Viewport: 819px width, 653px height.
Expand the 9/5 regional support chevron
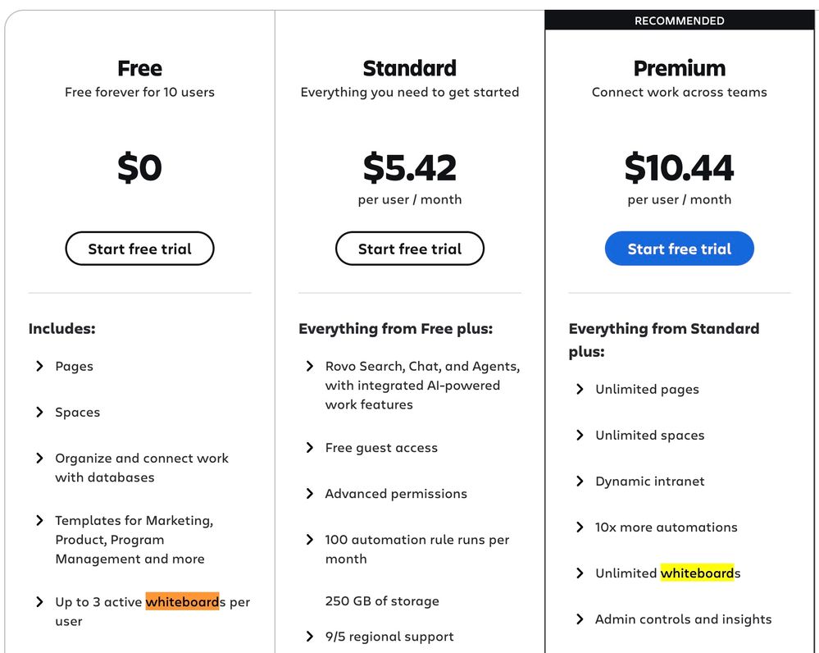[310, 637]
